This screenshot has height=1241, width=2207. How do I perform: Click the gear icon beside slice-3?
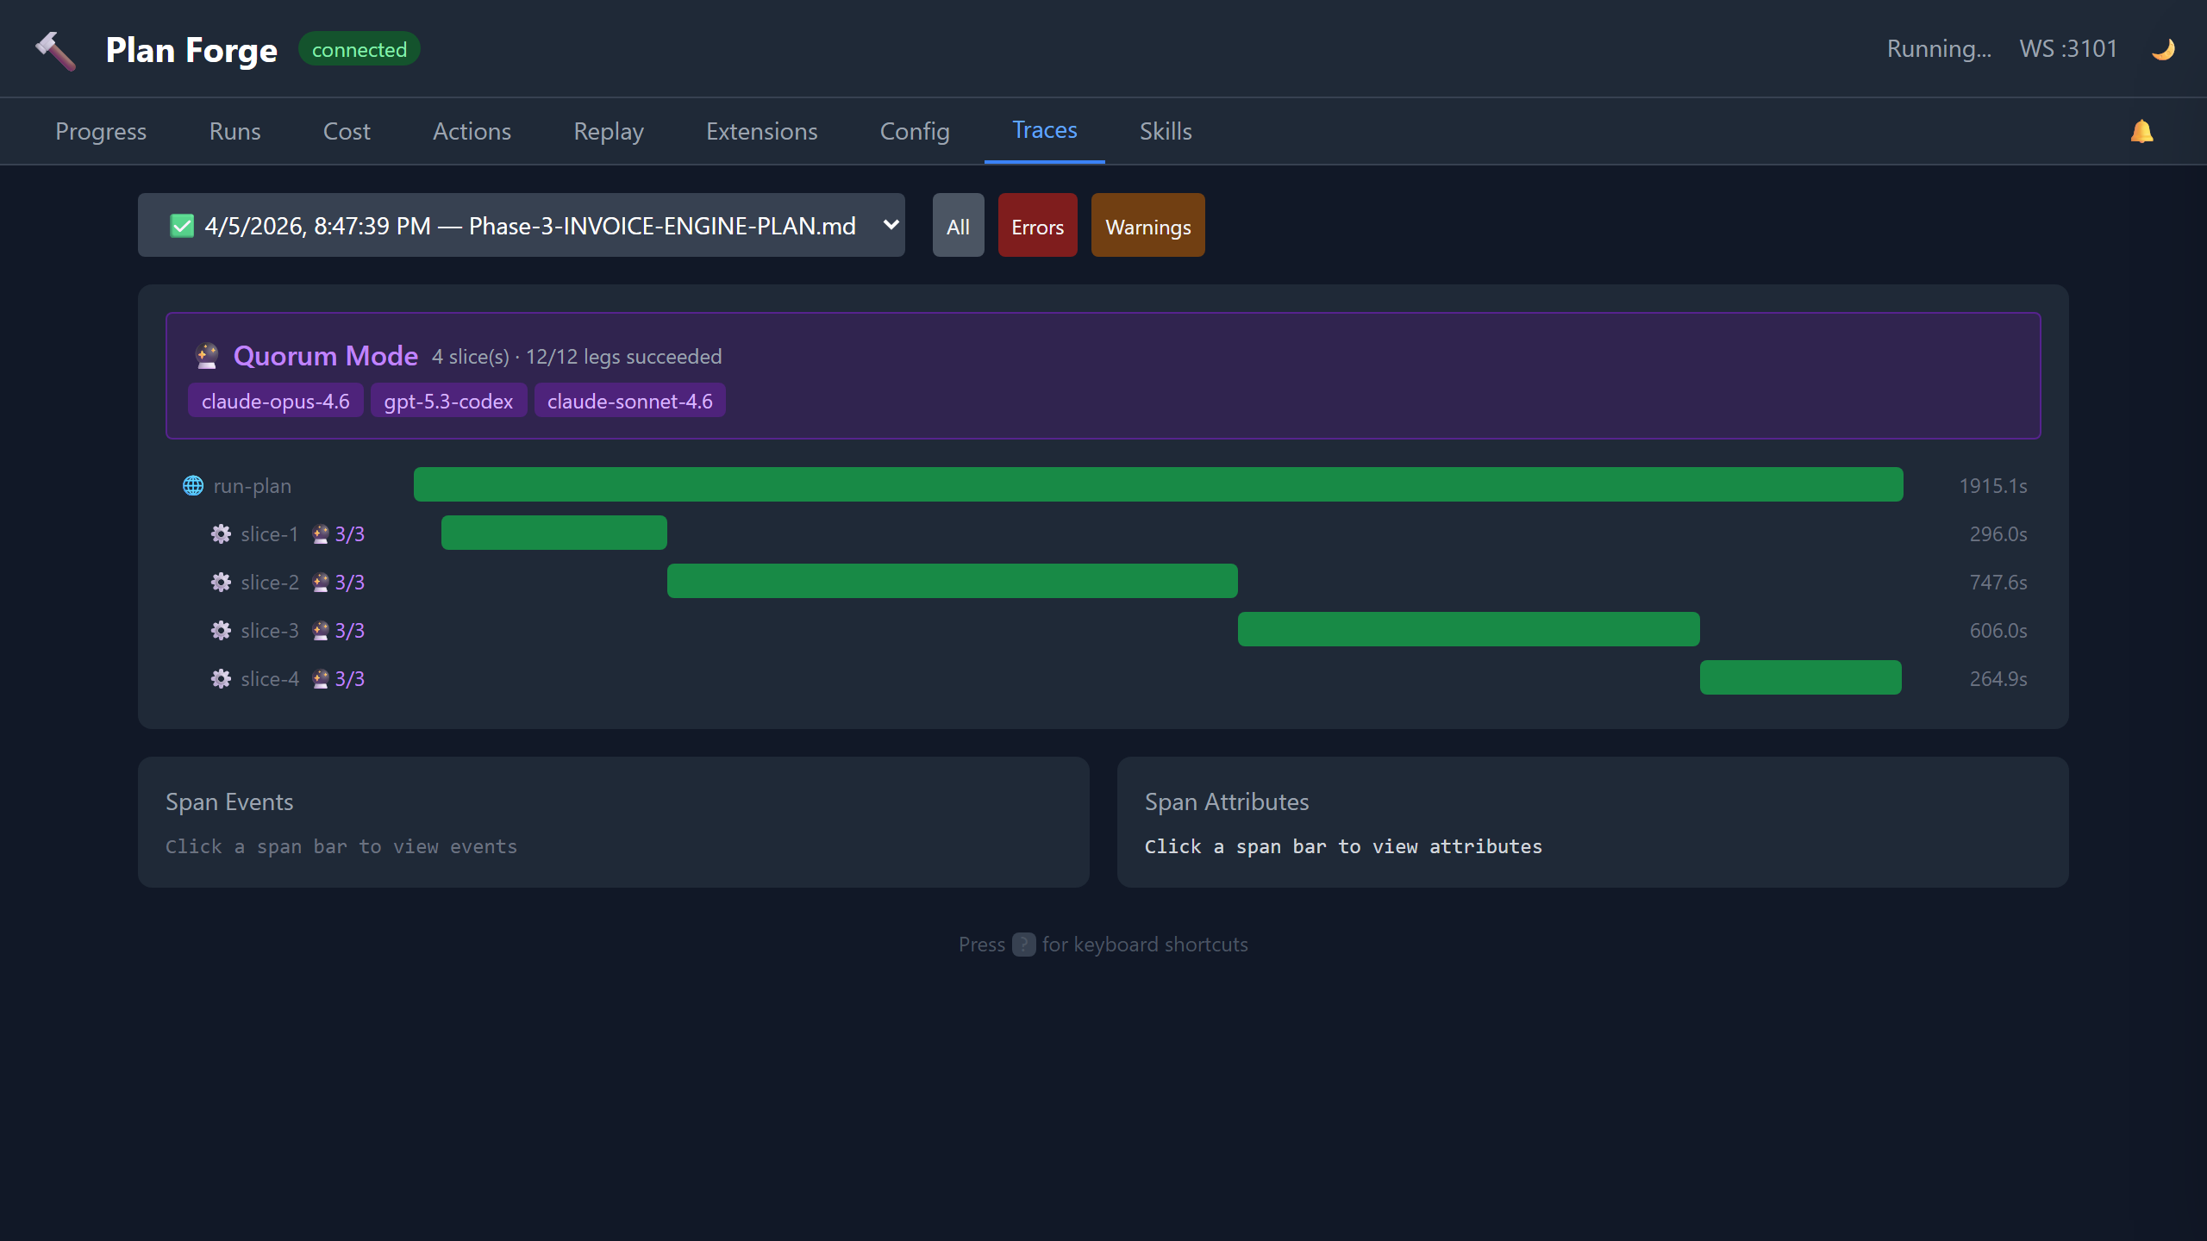(x=222, y=630)
